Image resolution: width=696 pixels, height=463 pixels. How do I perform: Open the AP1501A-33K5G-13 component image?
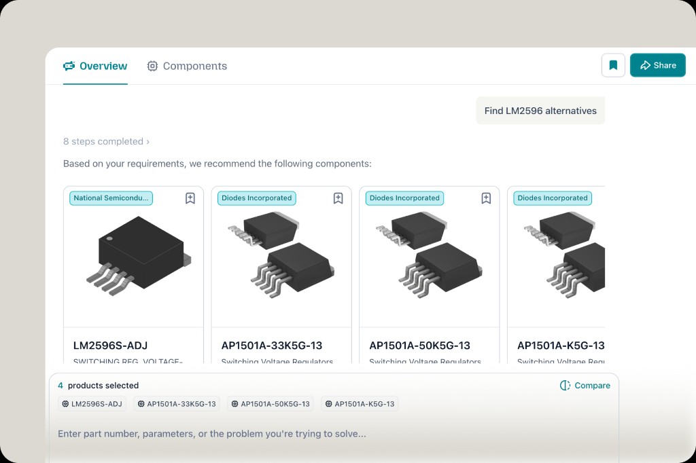[281, 255]
